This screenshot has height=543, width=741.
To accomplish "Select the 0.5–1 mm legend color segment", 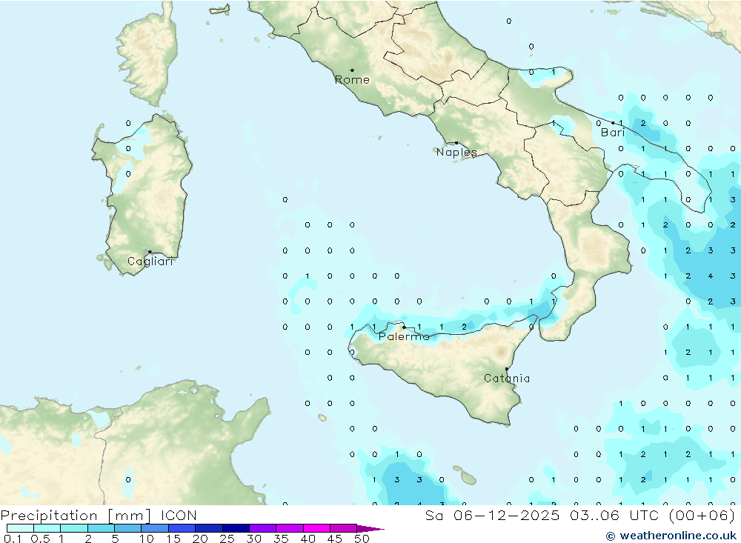I will point(47,528).
